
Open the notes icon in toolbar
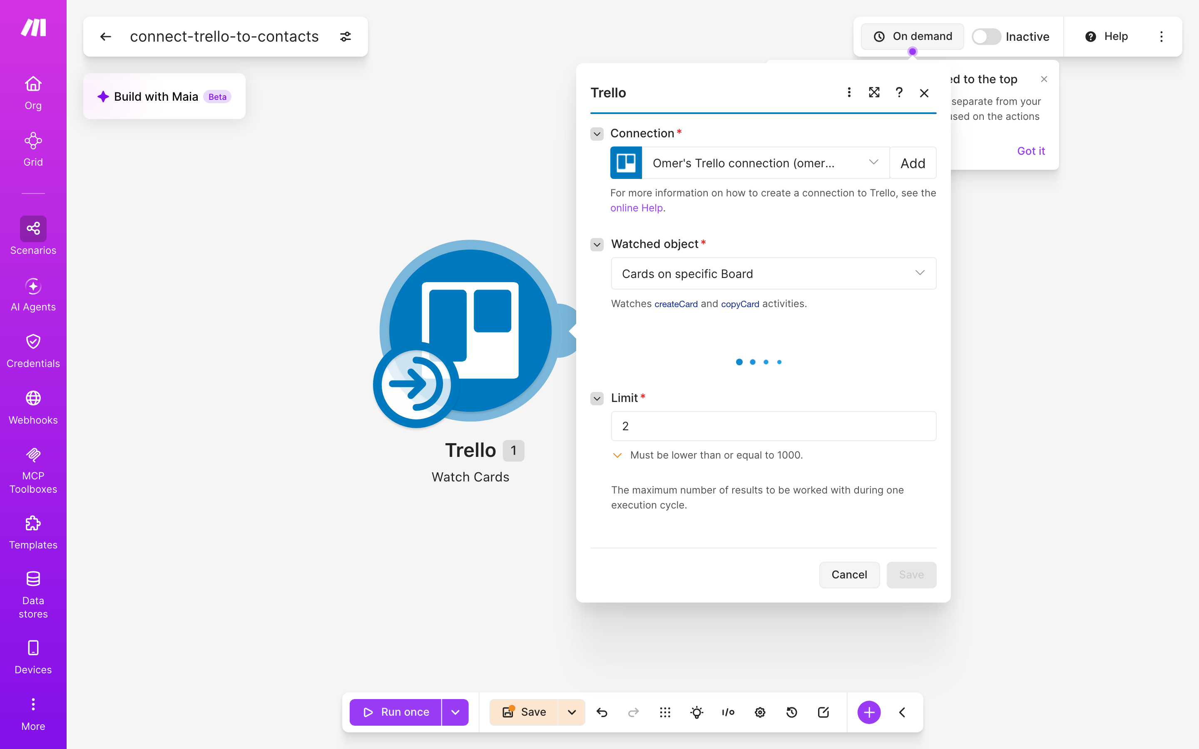pos(823,712)
